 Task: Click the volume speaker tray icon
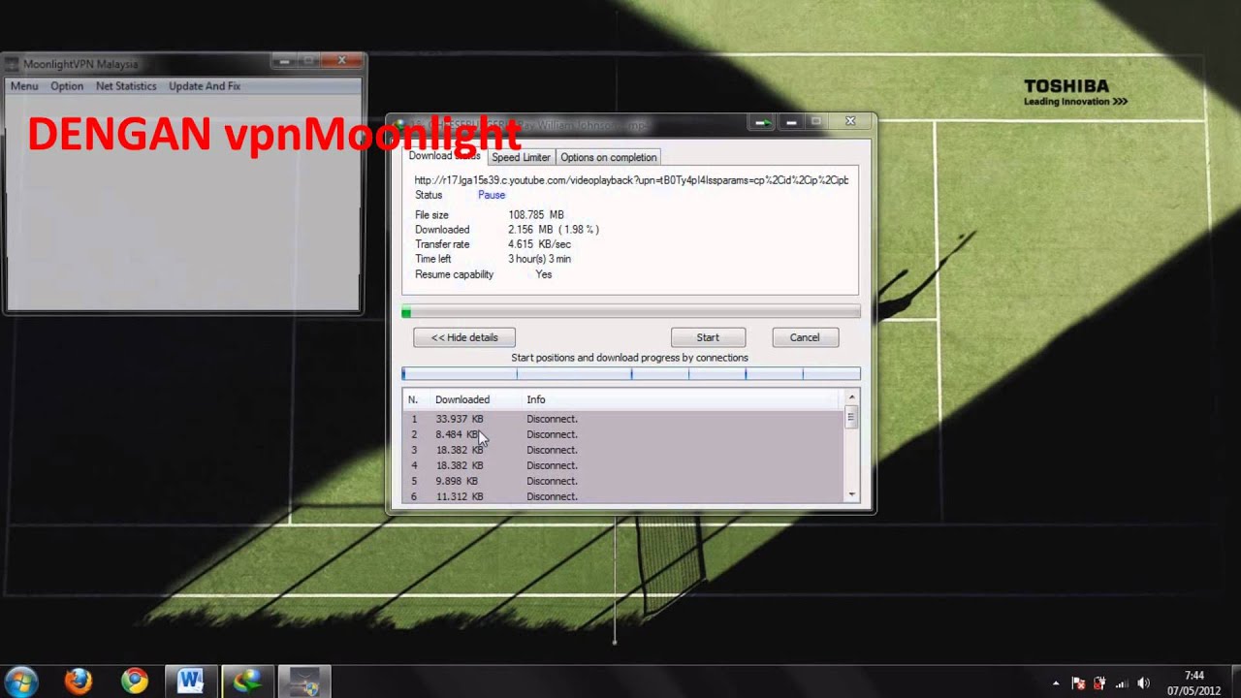pyautogui.click(x=1144, y=682)
